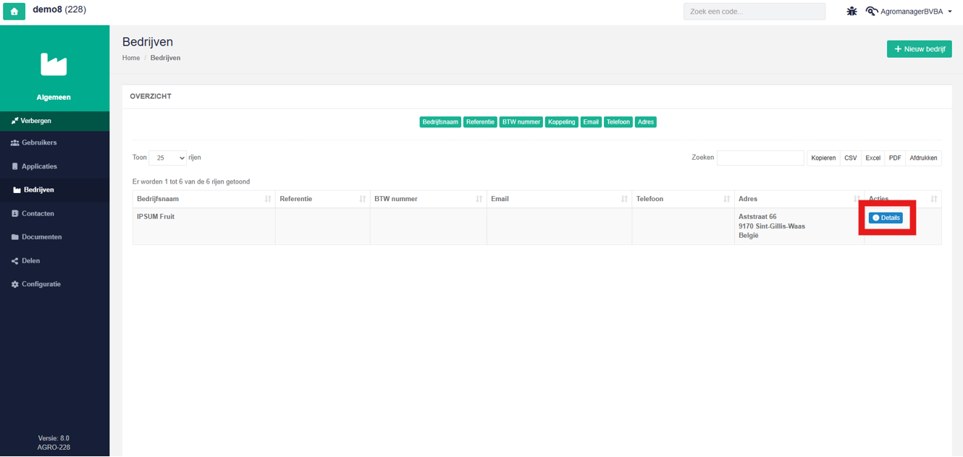
Task: Click the Documenten folder icon
Action: (14, 237)
